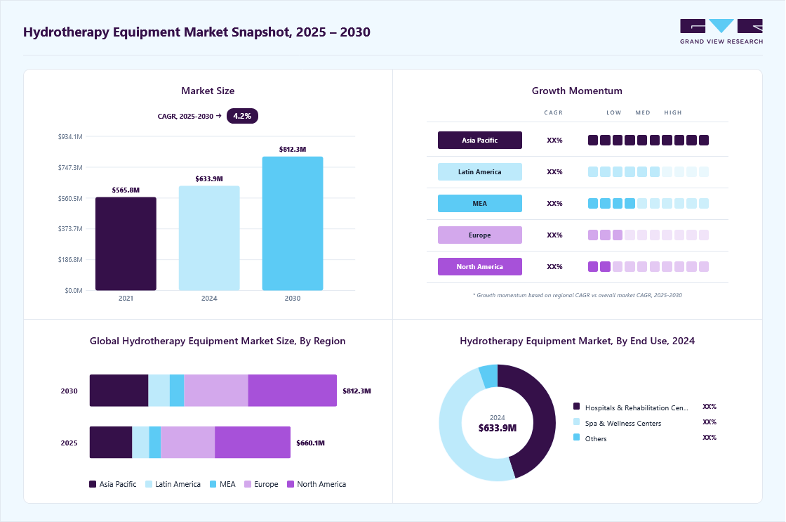786x522 pixels.
Task: Click the Europe segment in 2030 bar
Action: 216,391
